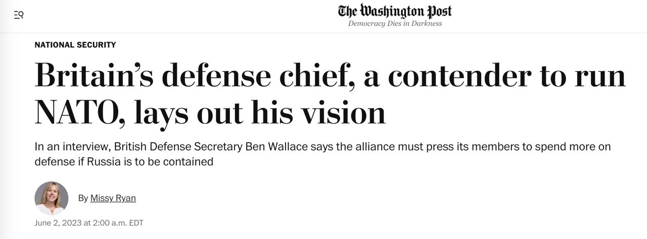Click the 2:00 a.m. publication time
Viewport: 647px width, 239px height.
[107, 223]
